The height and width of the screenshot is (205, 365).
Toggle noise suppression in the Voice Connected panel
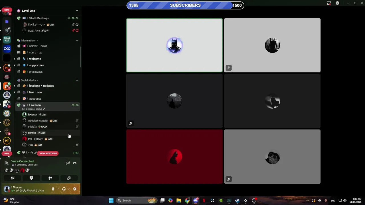click(68, 163)
